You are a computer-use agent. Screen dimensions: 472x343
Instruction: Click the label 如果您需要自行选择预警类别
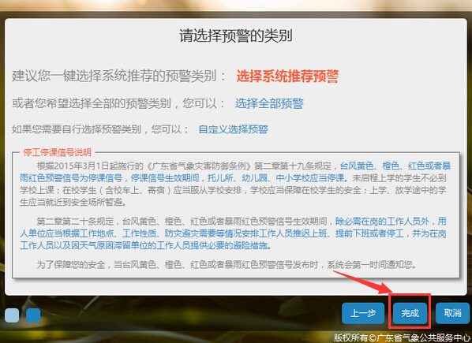[x=100, y=129]
